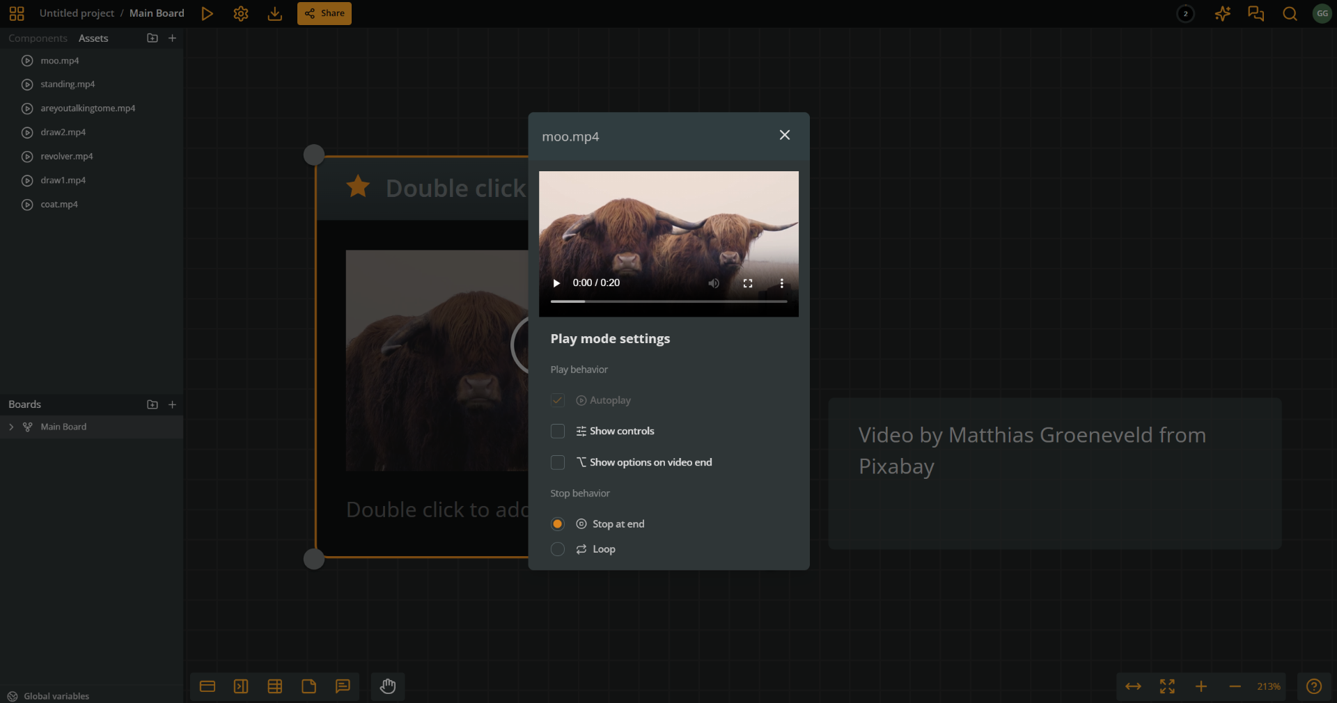
Task: Click the Main Board breadcrumb
Action: 157,13
